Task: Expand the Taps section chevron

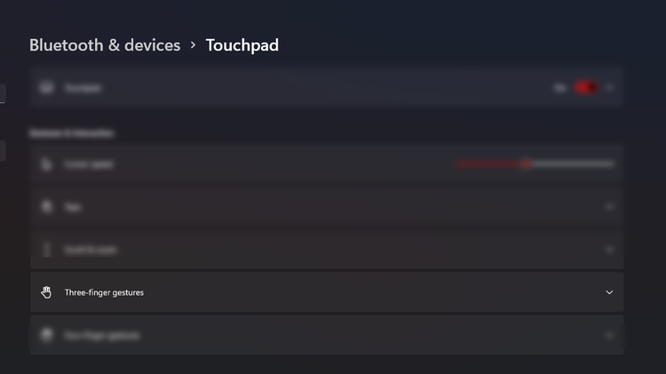Action: [609, 207]
